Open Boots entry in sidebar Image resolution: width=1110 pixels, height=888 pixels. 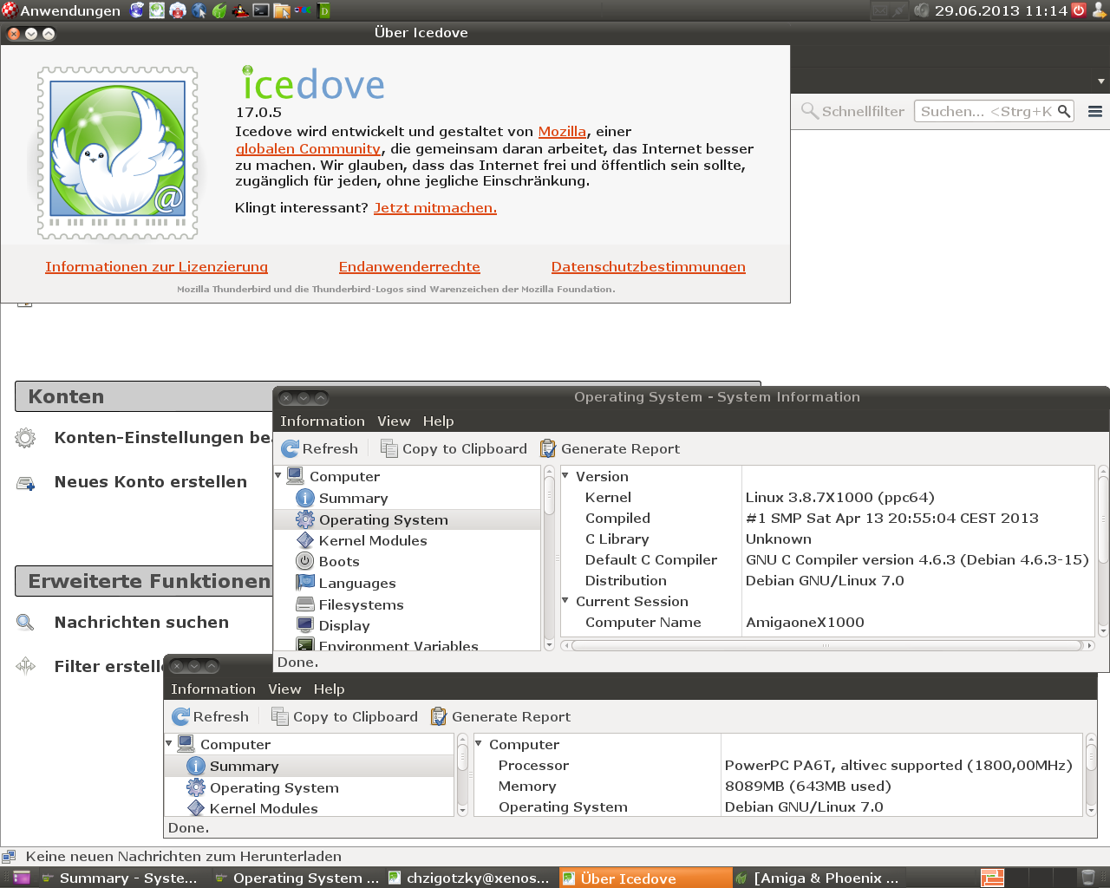[x=338, y=562]
